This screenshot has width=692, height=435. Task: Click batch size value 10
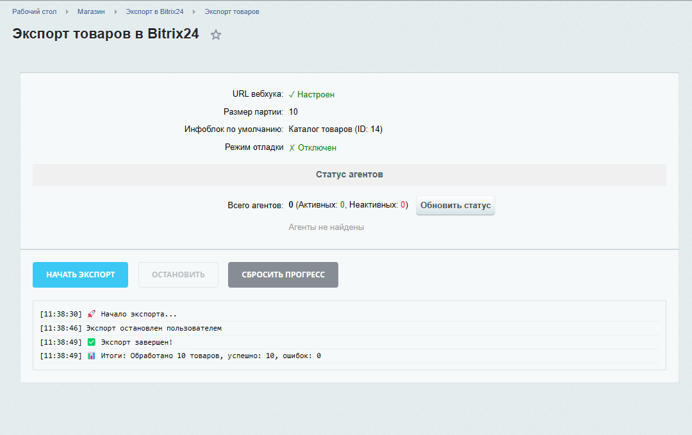point(293,111)
